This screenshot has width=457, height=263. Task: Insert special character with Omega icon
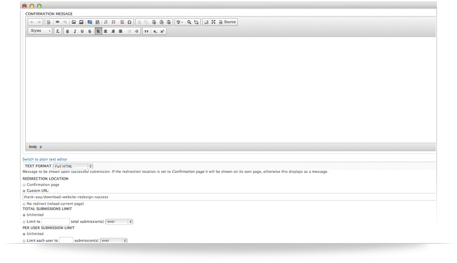[130, 22]
